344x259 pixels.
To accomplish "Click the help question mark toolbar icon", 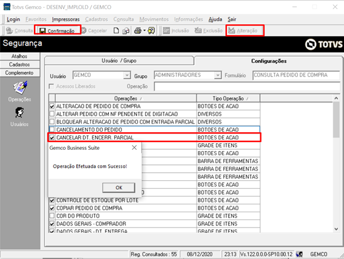I will click(151, 30).
